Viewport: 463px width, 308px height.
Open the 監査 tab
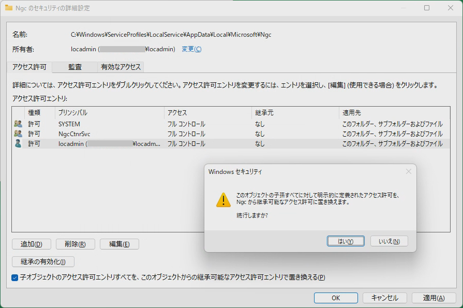74,67
